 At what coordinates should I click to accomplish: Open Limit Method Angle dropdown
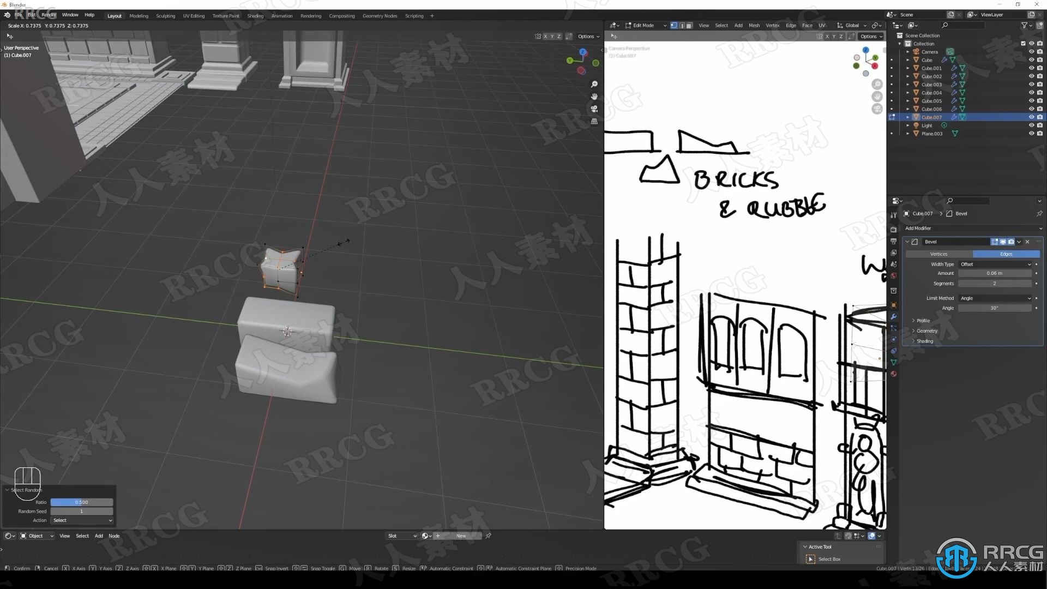pyautogui.click(x=995, y=298)
